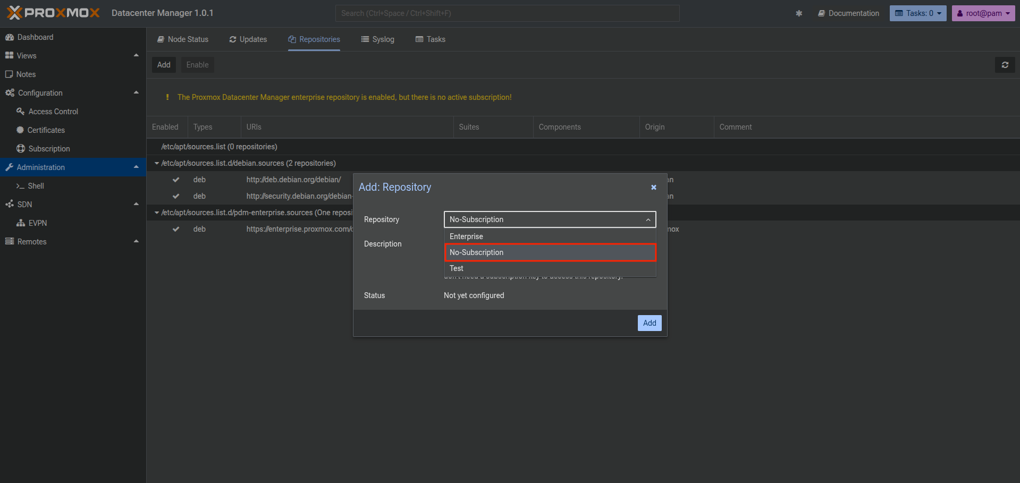Click the Notes icon in sidebar
Screen dimensions: 1020x483
coord(9,74)
